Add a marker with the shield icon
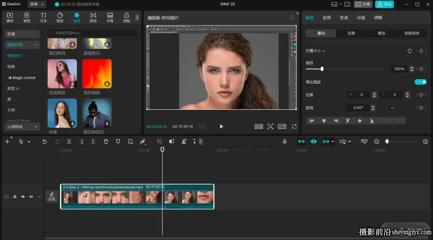Image resolution: width=433 pixels, height=240 pixels. (118, 141)
